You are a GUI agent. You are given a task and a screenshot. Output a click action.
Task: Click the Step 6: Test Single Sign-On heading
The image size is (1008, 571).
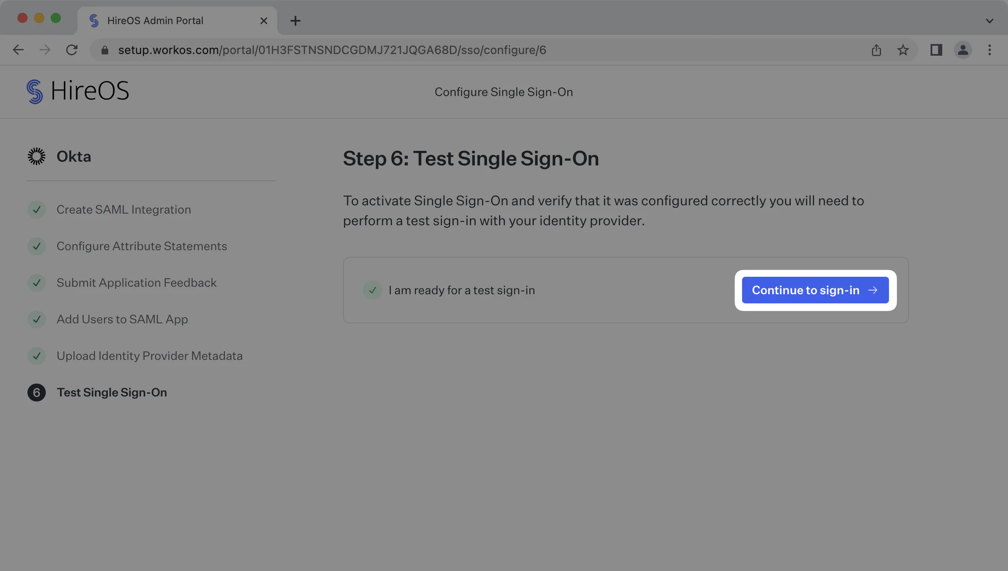(x=471, y=158)
